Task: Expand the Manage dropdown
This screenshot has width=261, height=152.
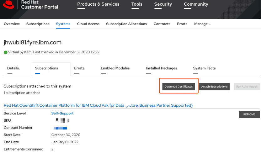Action: (x=202, y=24)
